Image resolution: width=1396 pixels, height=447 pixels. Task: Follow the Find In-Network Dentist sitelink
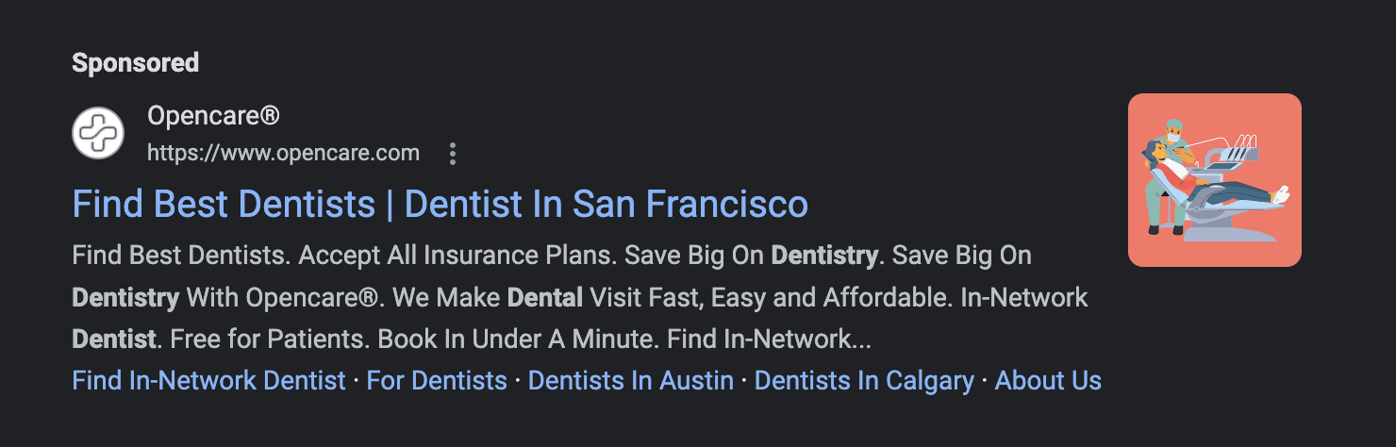[209, 381]
